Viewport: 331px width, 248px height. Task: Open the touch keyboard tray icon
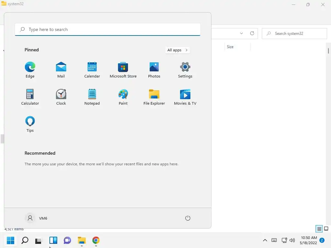pyautogui.click(x=274, y=240)
